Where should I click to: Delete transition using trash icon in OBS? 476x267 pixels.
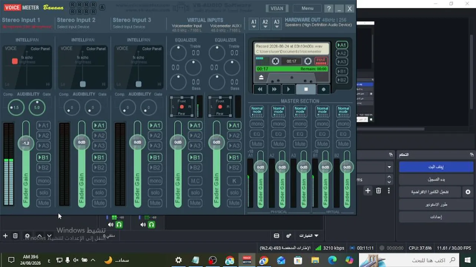(x=379, y=191)
